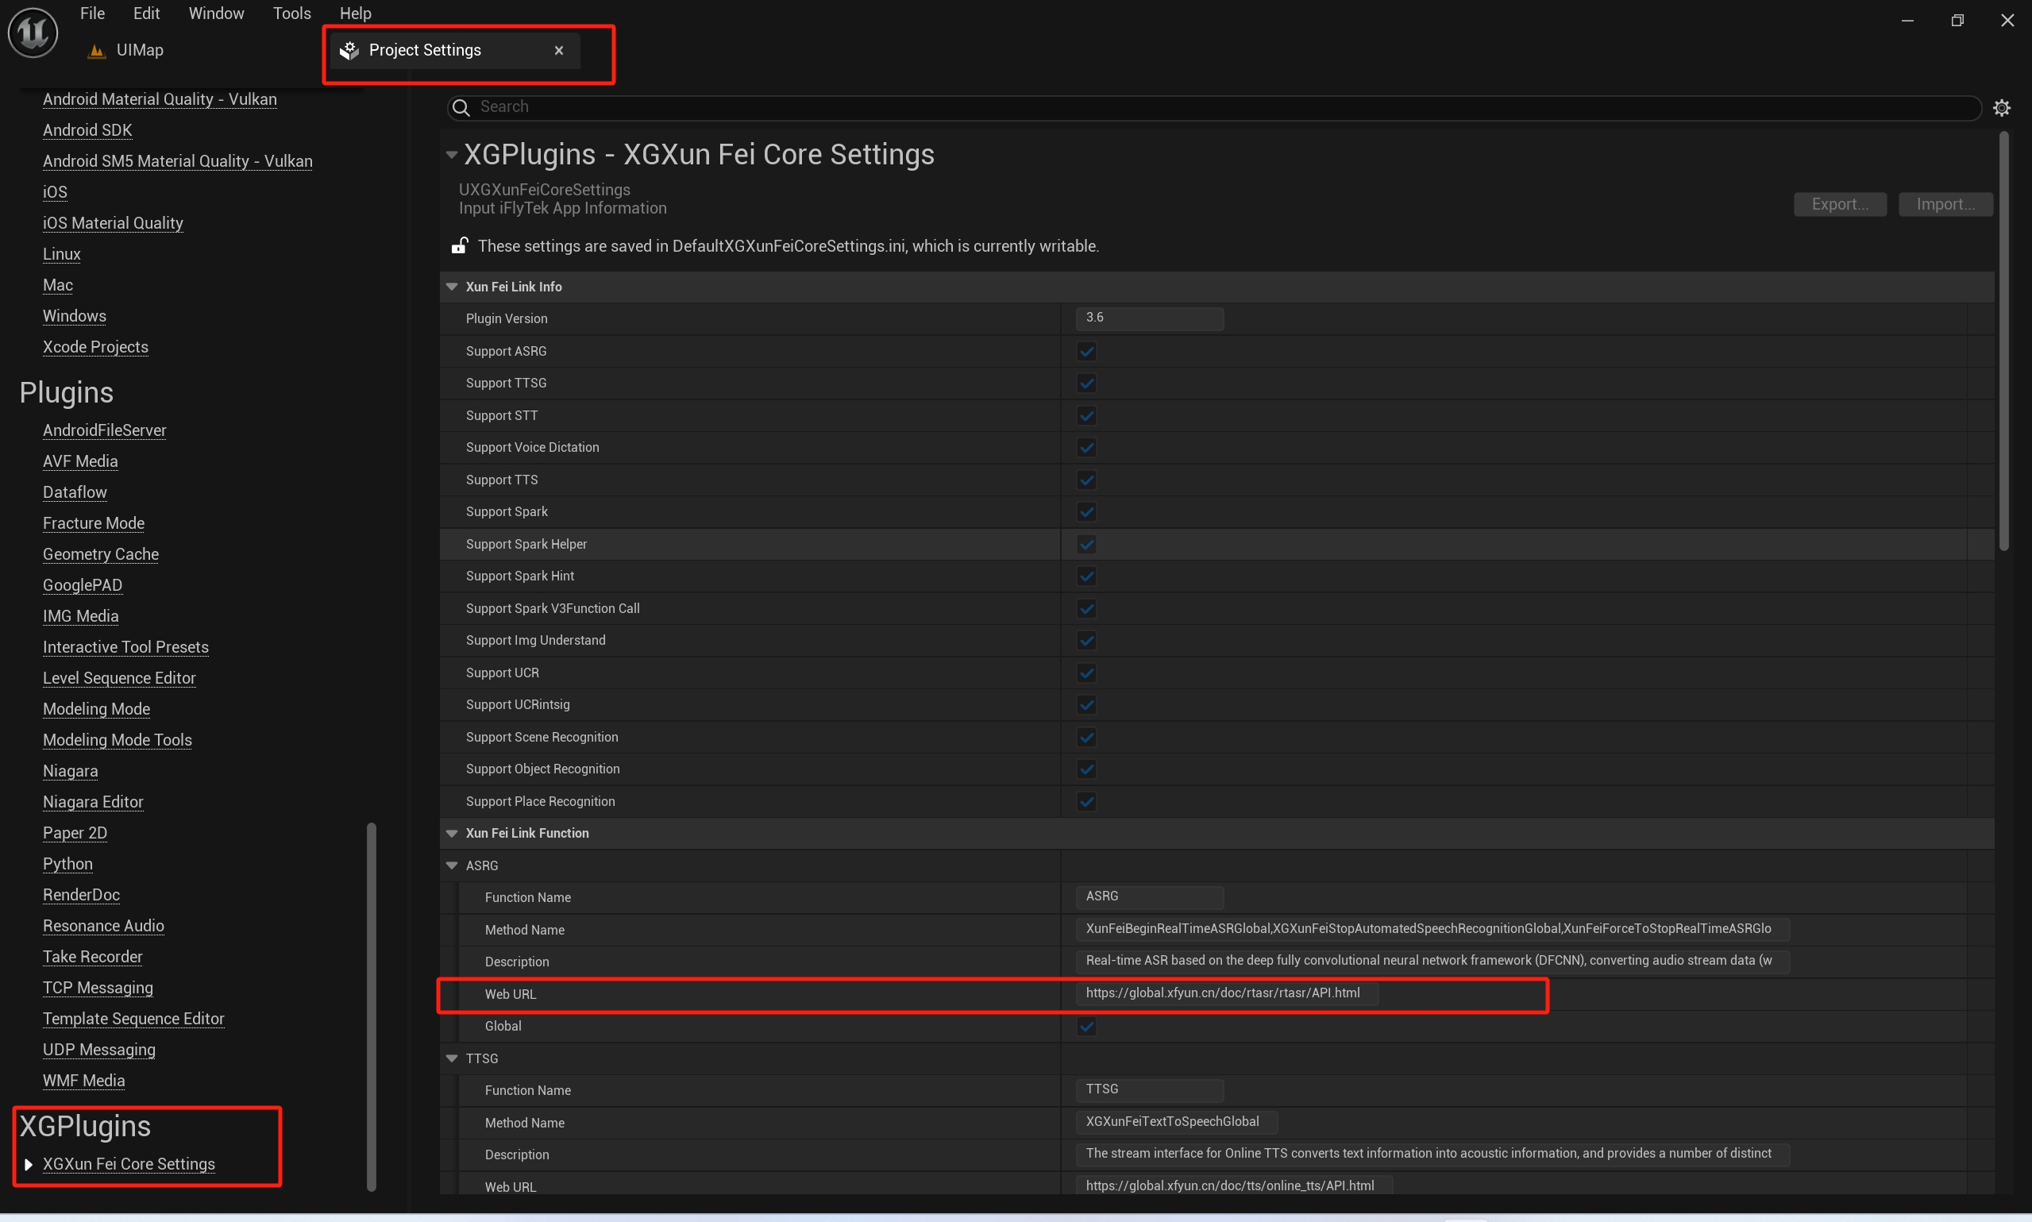Toggle the Support ASRG checkbox
The width and height of the screenshot is (2032, 1222).
point(1086,352)
